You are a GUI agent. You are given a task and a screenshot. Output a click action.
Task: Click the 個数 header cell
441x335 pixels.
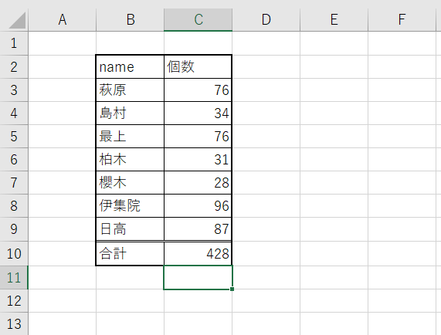(x=198, y=67)
